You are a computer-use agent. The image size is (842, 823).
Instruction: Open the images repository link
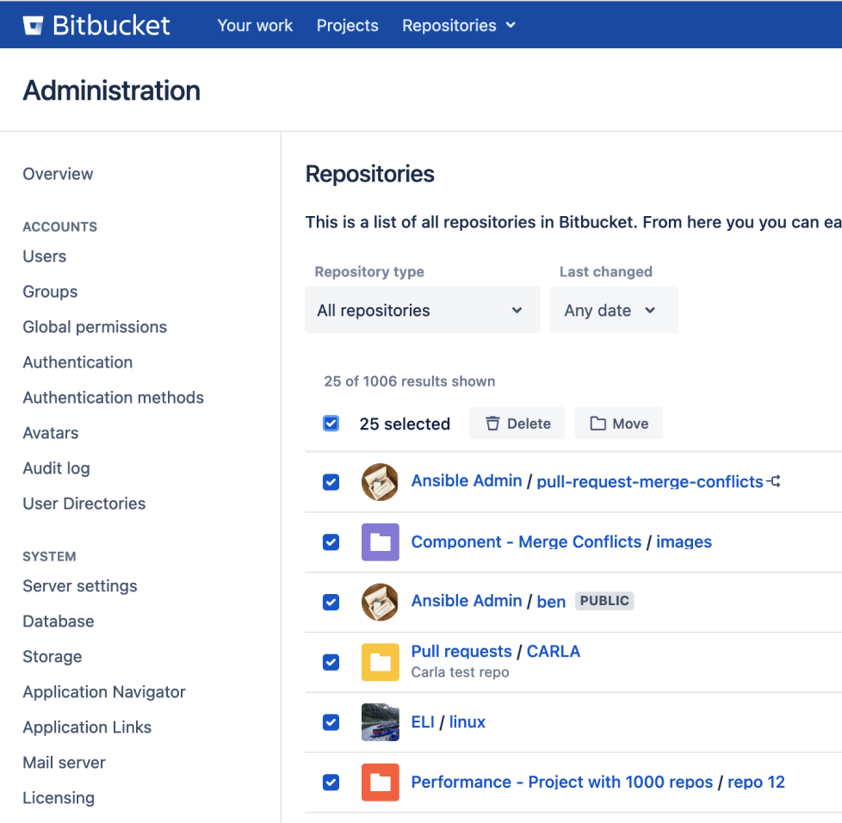pyautogui.click(x=684, y=541)
